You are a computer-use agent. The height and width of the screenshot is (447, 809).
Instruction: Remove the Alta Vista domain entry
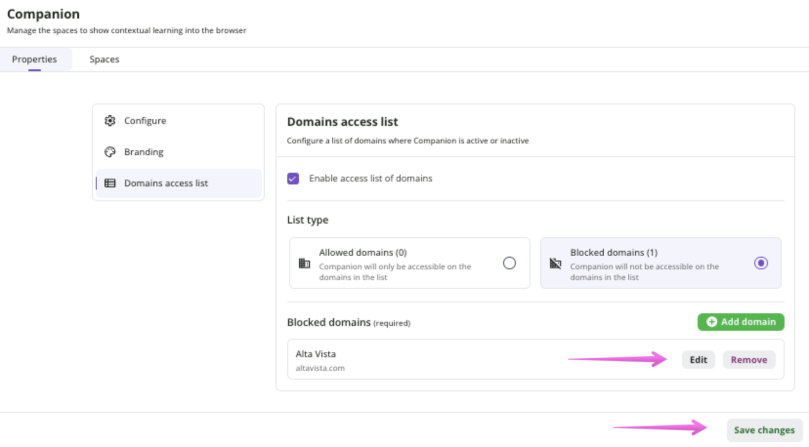(x=749, y=360)
